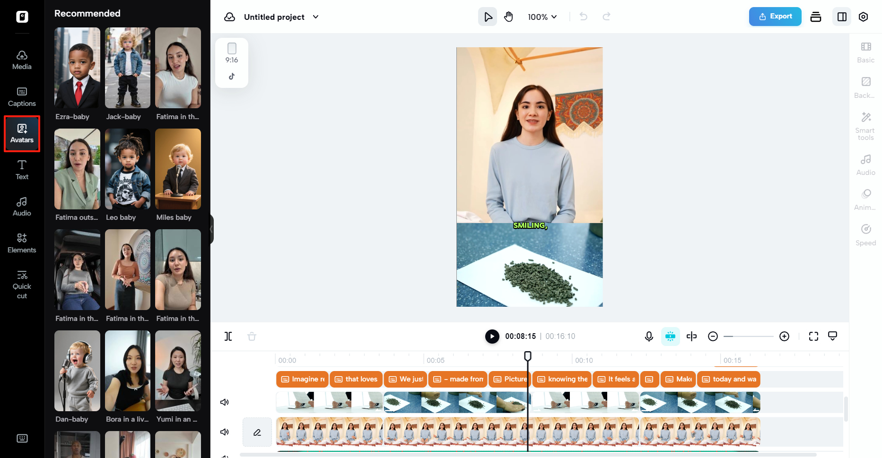
Task: Open the Audio panel in left sidebar
Action: point(22,207)
